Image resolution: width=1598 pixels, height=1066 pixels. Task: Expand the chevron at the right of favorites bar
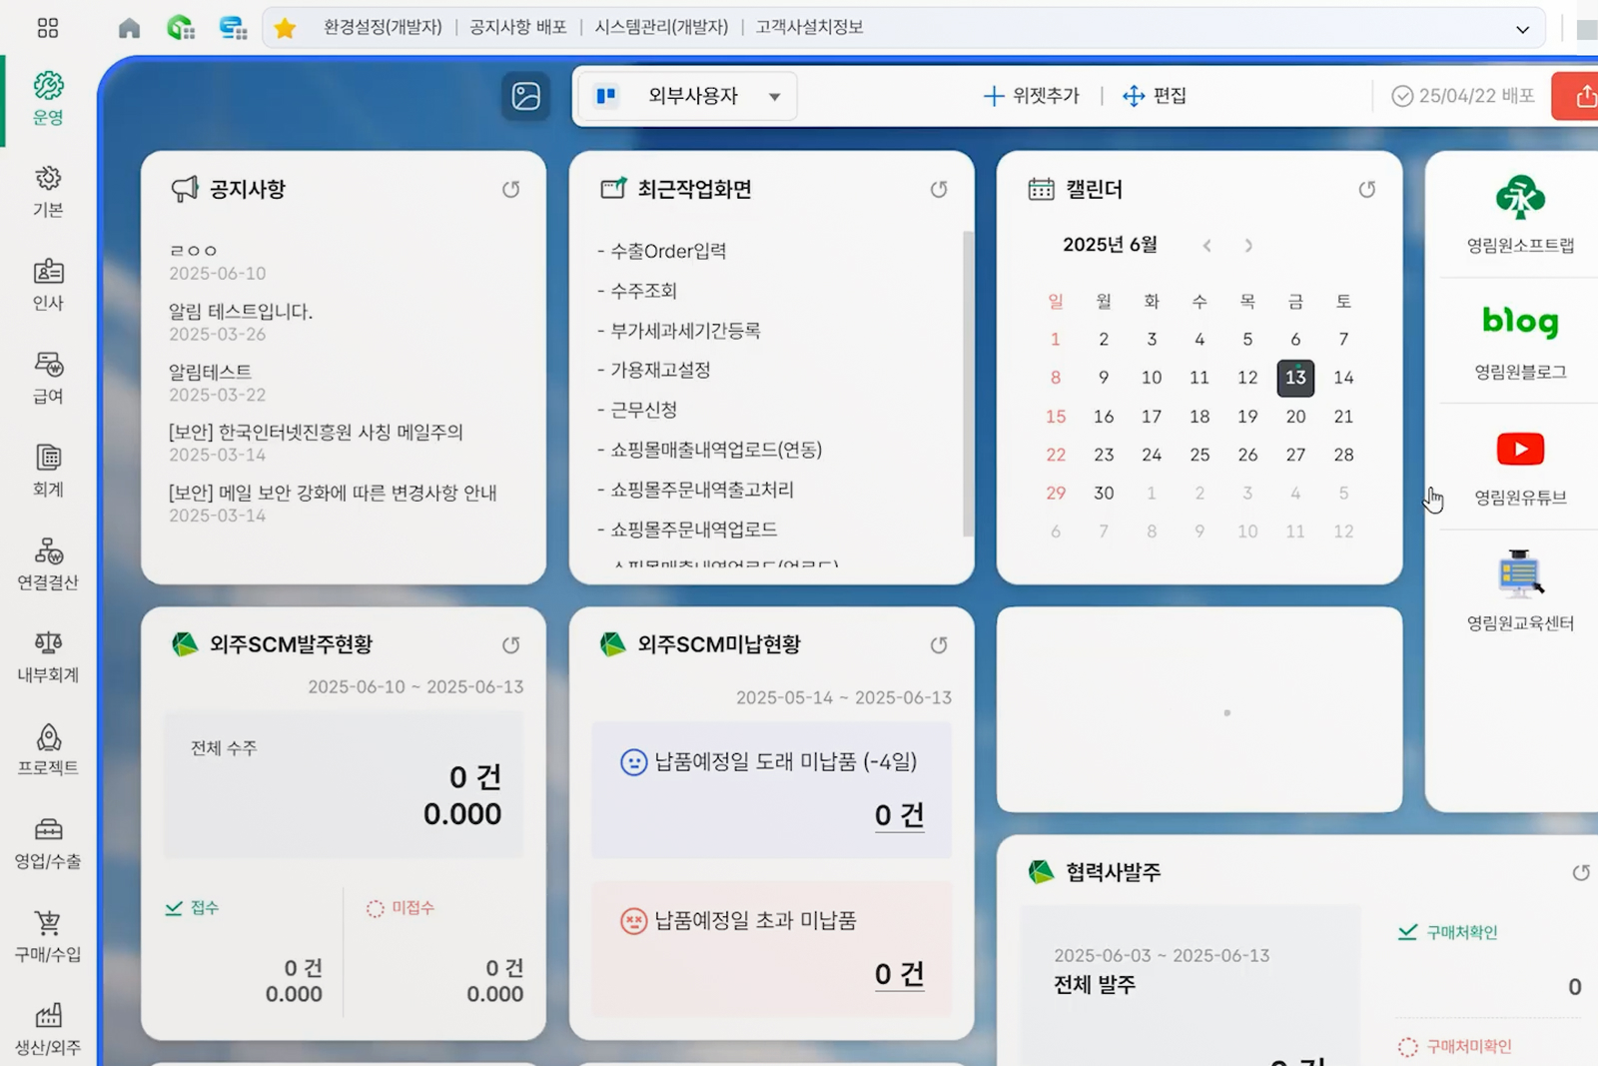pos(1522,28)
